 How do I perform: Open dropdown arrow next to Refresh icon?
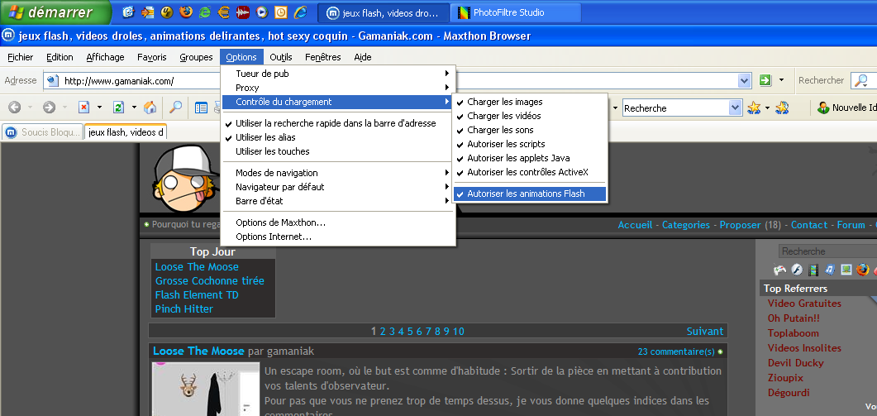coord(134,108)
